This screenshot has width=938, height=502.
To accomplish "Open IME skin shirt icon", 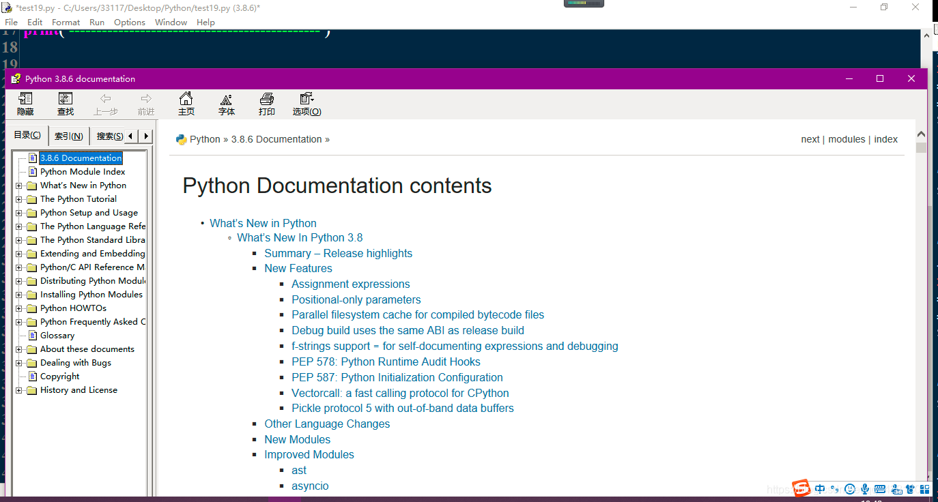I will pyautogui.click(x=911, y=489).
